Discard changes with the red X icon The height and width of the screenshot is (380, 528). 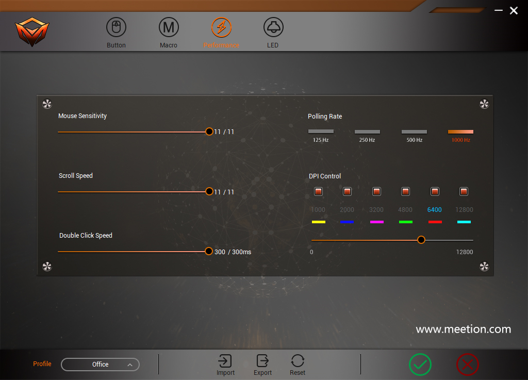pyautogui.click(x=468, y=364)
